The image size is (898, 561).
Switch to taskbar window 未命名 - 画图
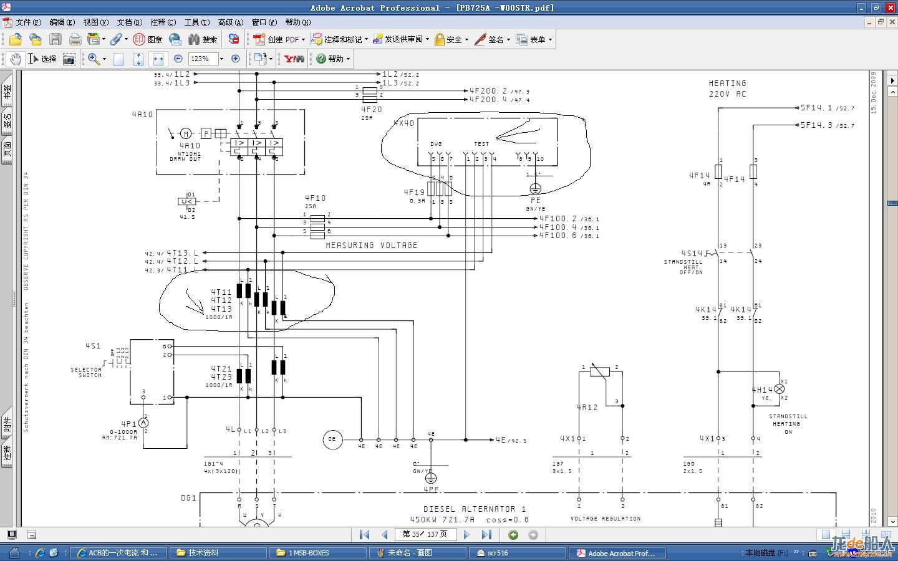417,553
